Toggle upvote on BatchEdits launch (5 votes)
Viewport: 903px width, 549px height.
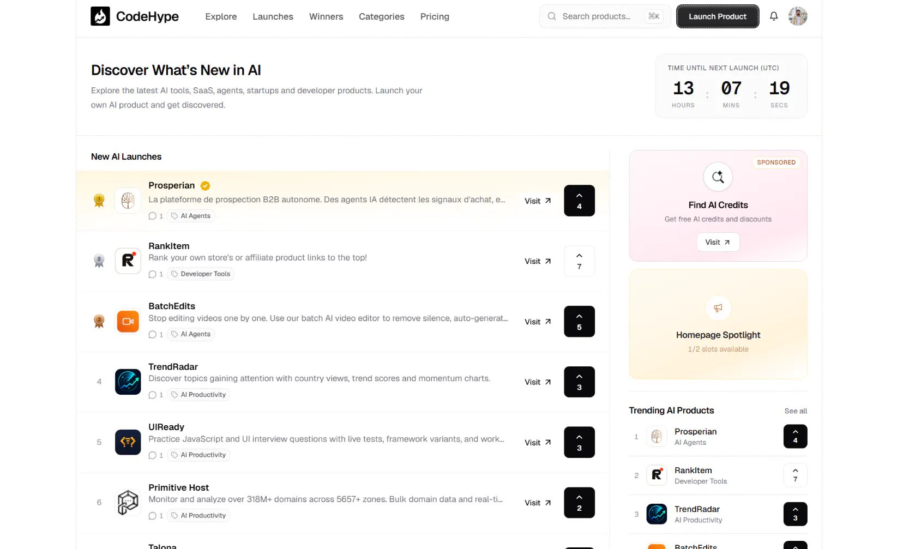tap(579, 322)
